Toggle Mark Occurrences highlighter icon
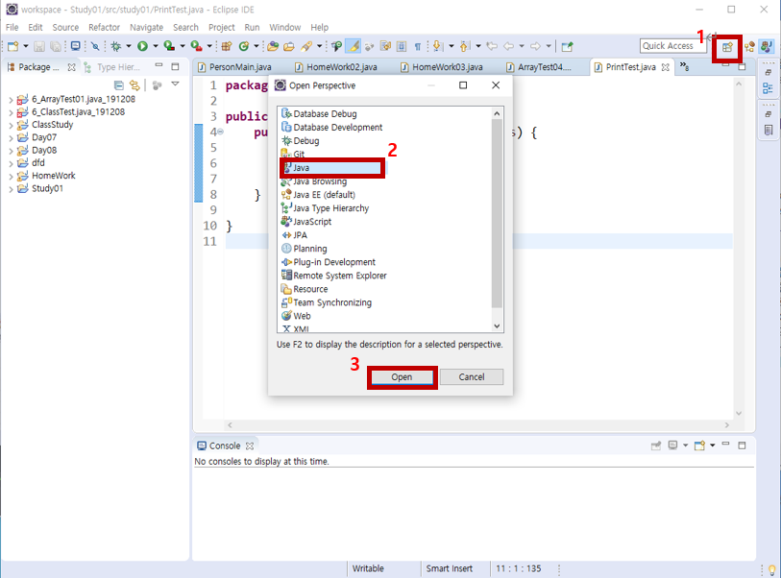 coord(354,46)
